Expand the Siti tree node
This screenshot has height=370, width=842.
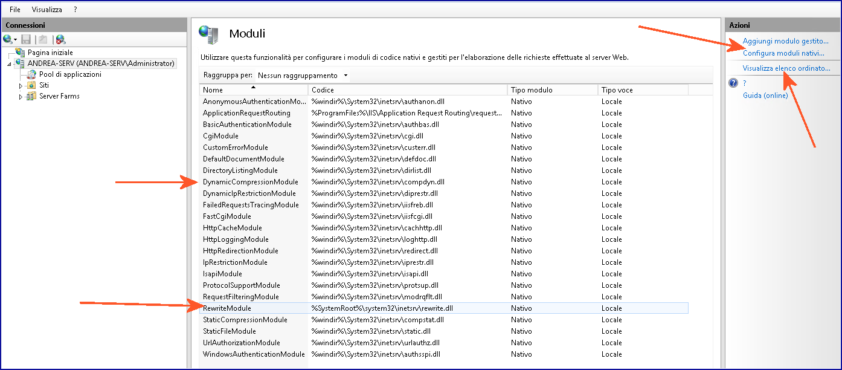[21, 86]
